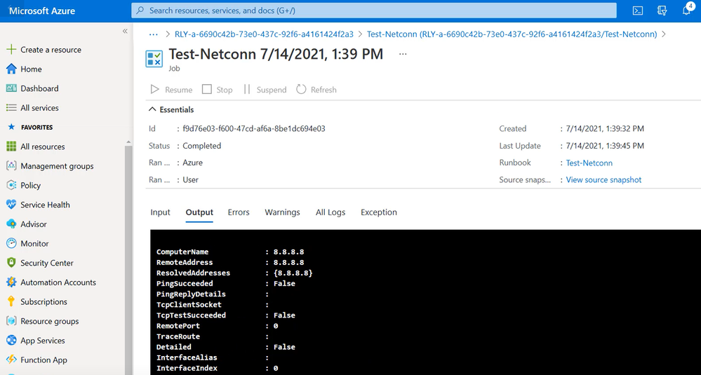The image size is (701, 375).
Task: Click the Advisor cloud icon
Action: coord(11,224)
